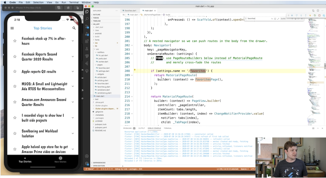Star the Sandboxing and Workload Isolation story
The height and width of the screenshot is (178, 326).
(x=15, y=133)
